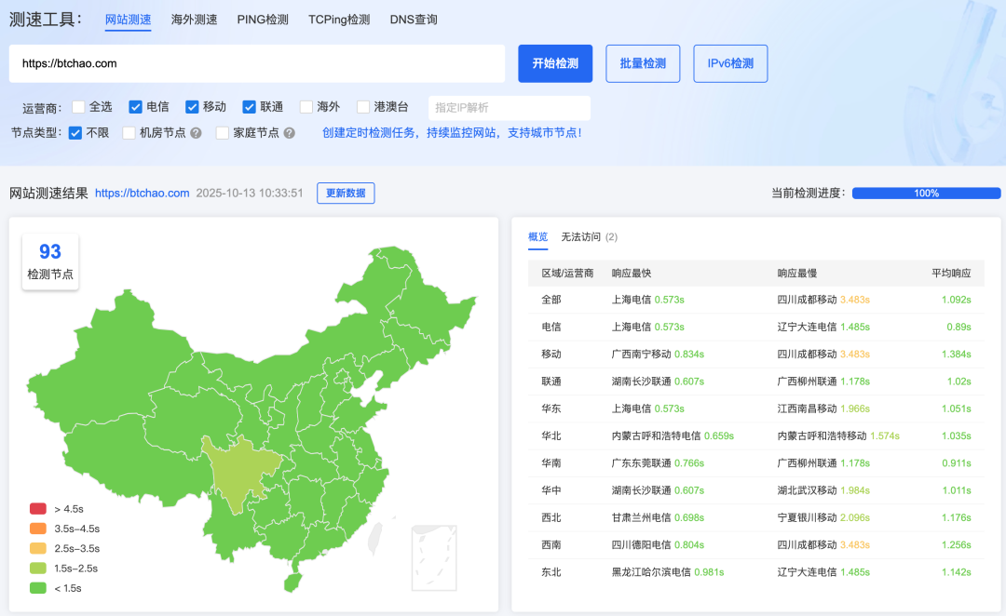The height and width of the screenshot is (616, 1006).
Task: Select the 东北 region row
Action: pyautogui.click(x=755, y=571)
